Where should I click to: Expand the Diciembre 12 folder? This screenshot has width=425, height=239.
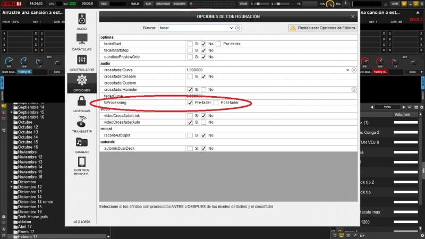(x=11, y=187)
